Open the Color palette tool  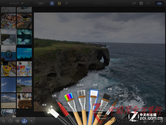17,121
